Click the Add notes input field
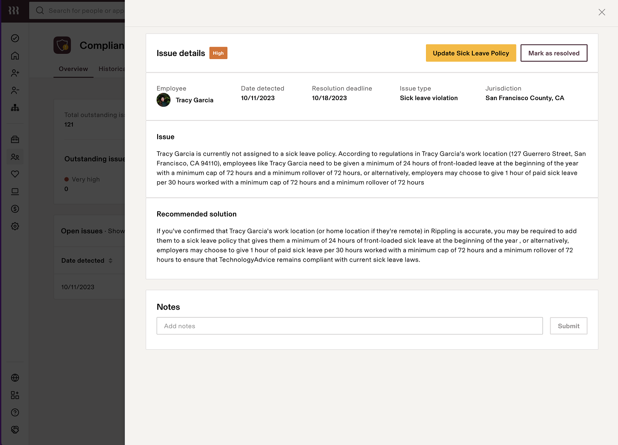Screen dimensions: 618x445 point(350,326)
